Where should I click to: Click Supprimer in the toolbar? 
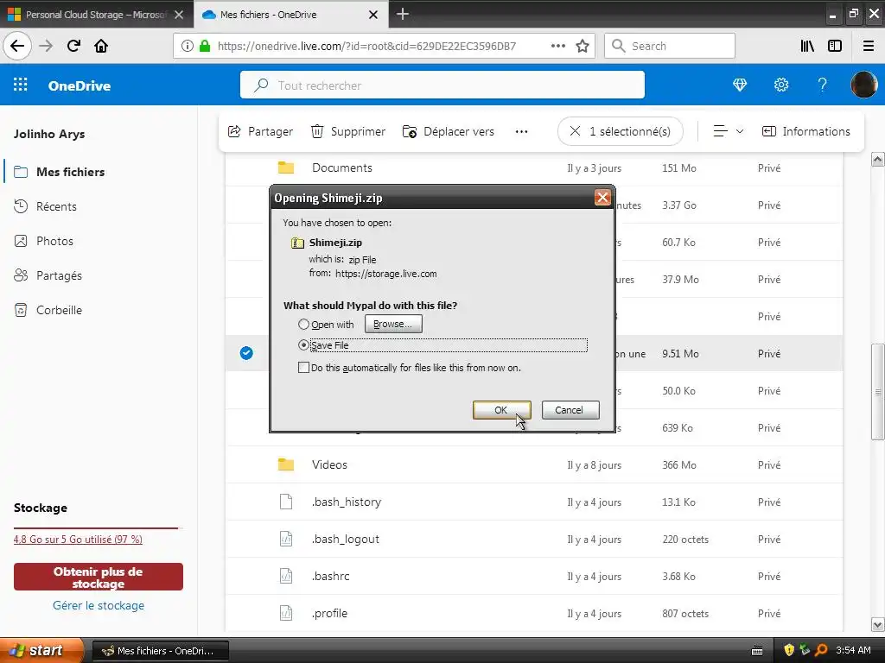[348, 131]
